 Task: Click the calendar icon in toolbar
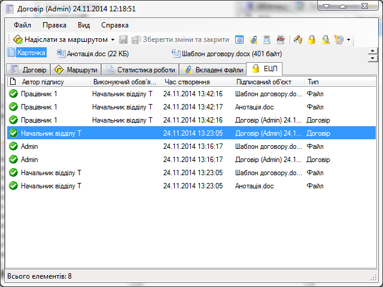coord(239,39)
